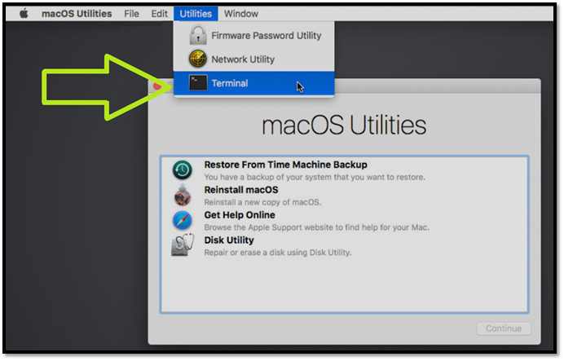This screenshot has width=564, height=361.
Task: Close the highlighted Utilities menu
Action: (196, 14)
